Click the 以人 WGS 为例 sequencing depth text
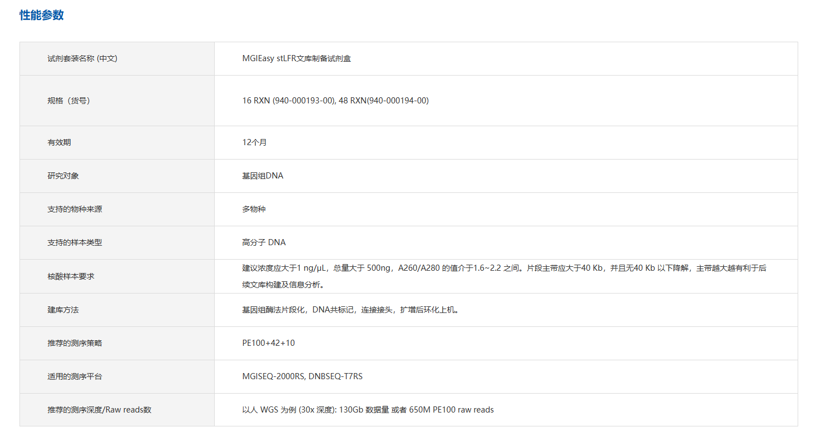Screen dimensions: 816x437 368,410
